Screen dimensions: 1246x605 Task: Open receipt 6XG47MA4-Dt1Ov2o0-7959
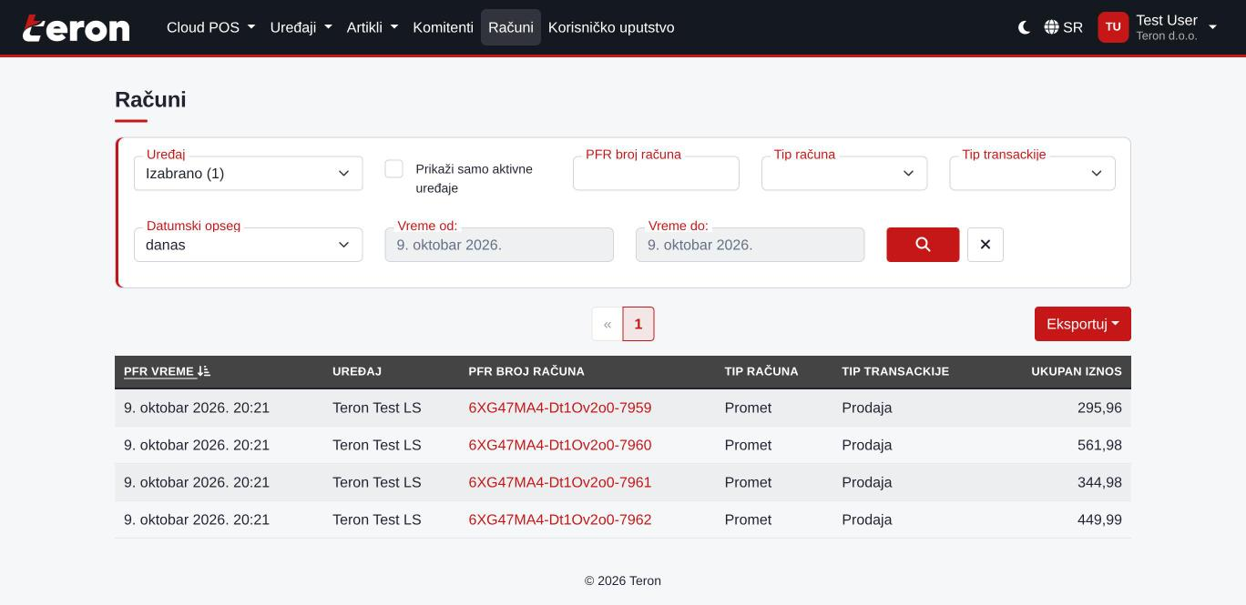point(560,408)
